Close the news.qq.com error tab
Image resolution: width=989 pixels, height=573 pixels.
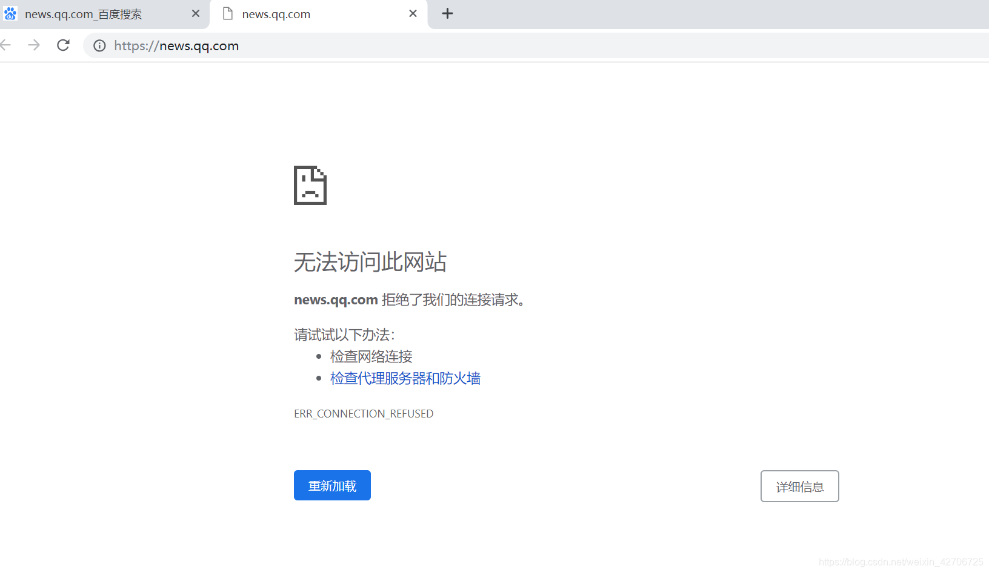click(x=413, y=13)
